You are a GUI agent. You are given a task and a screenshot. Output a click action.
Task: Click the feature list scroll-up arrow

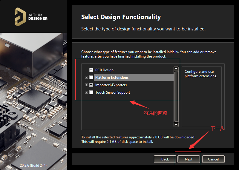tap(176, 69)
